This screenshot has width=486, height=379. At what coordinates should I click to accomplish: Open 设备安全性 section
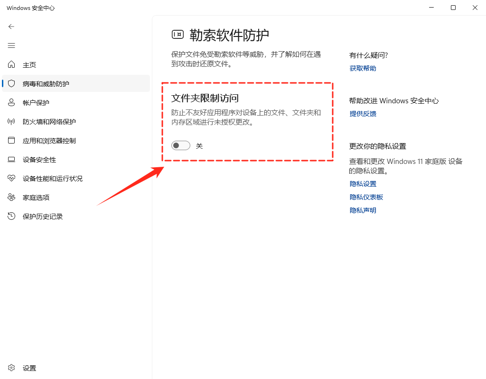click(x=76, y=160)
